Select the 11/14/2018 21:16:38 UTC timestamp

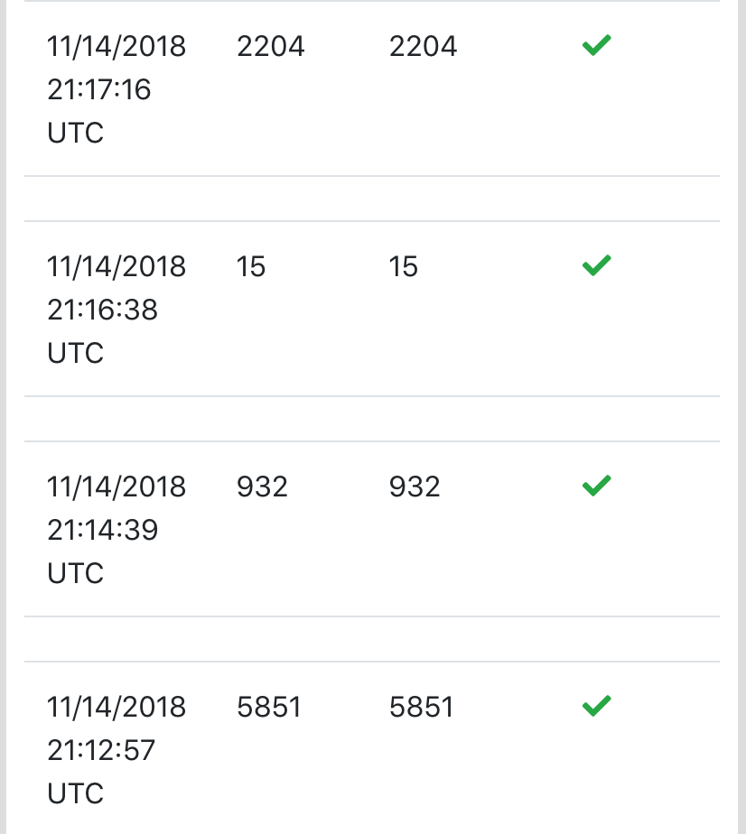117,309
